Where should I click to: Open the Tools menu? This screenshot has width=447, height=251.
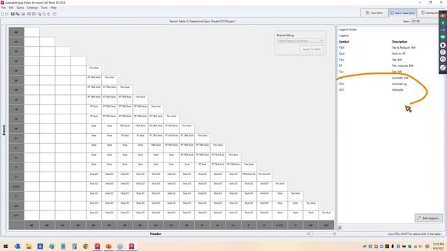[44, 8]
